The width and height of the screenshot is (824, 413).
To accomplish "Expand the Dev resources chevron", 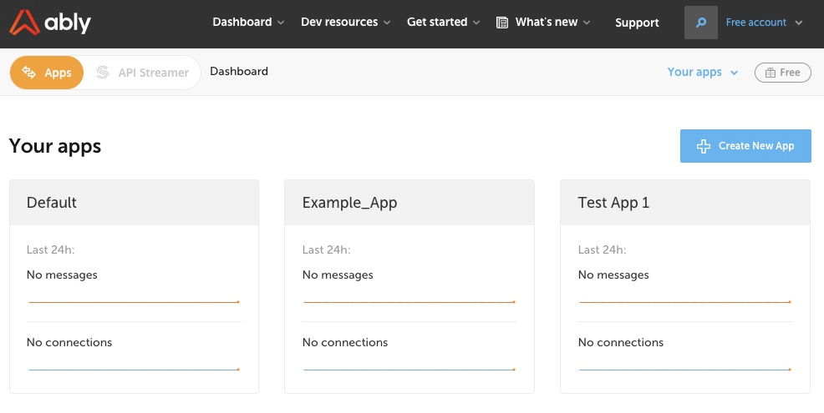I will click(x=387, y=23).
